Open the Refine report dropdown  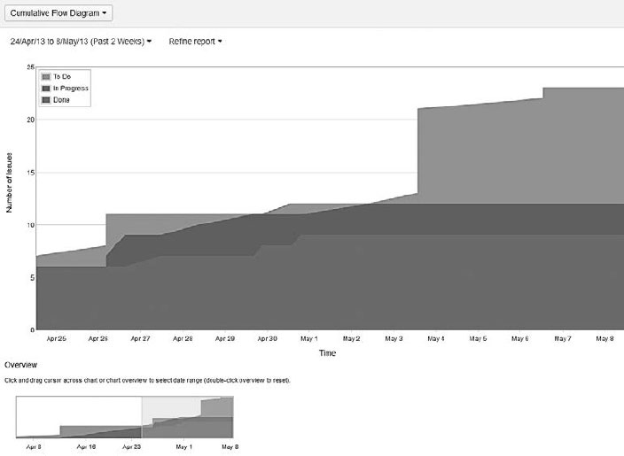195,42
